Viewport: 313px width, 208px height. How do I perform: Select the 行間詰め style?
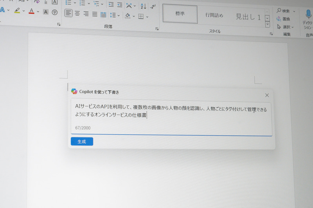click(214, 15)
